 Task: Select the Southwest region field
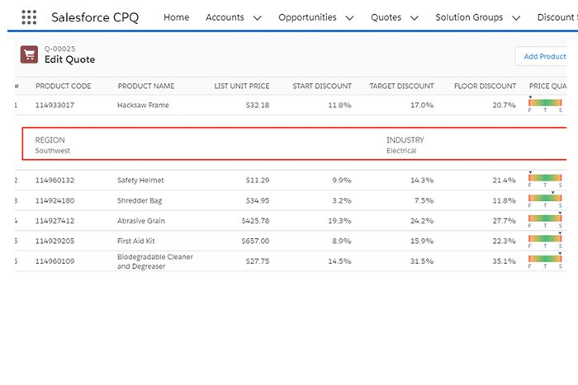point(53,151)
